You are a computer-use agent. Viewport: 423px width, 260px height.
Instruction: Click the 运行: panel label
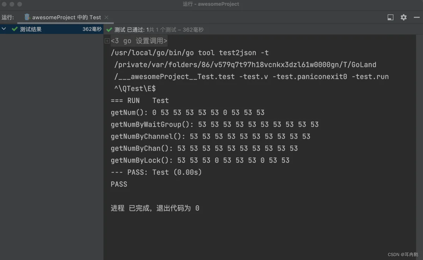click(8, 17)
